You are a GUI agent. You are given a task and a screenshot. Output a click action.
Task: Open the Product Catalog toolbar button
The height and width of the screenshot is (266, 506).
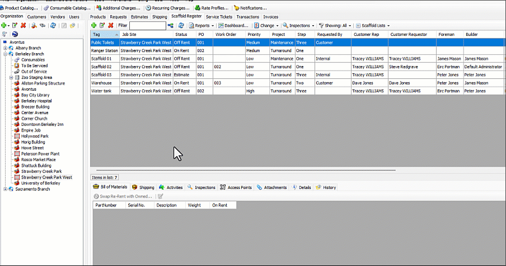(x=20, y=8)
